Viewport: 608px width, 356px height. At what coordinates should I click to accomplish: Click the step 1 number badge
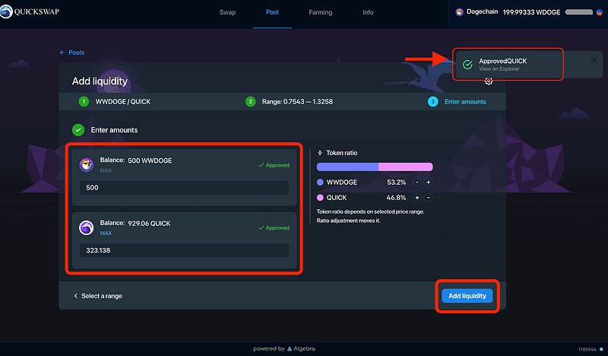(x=84, y=102)
